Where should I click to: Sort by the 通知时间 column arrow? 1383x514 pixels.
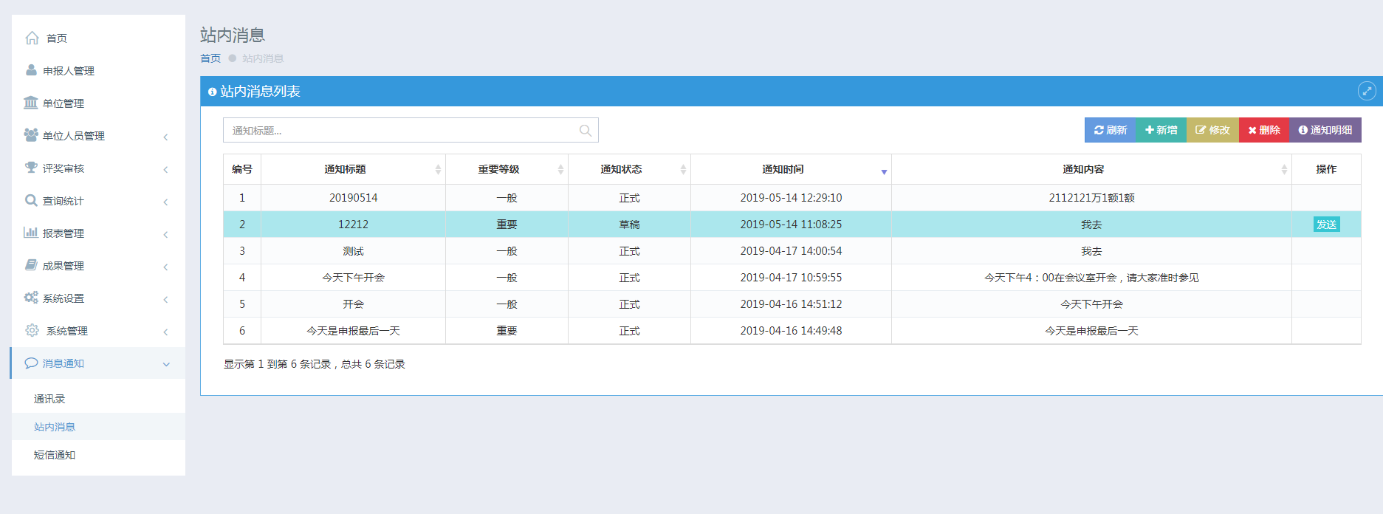point(884,171)
